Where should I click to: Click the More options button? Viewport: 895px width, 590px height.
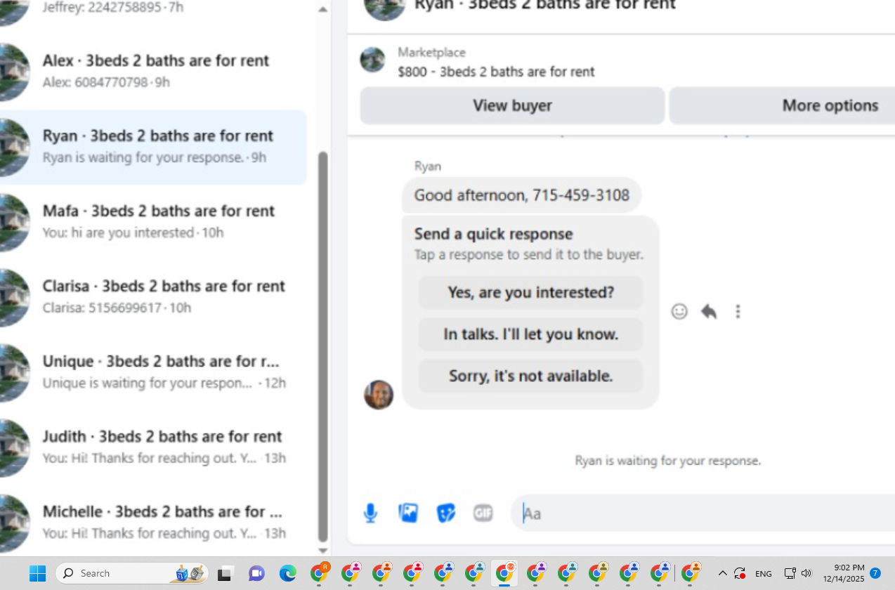pyautogui.click(x=782, y=105)
